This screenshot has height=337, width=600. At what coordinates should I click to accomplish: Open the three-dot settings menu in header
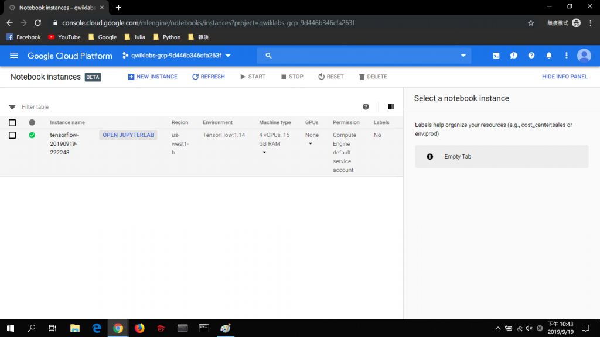click(567, 56)
